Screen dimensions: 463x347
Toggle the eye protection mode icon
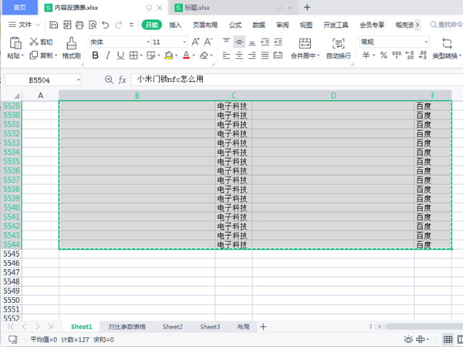(410, 339)
